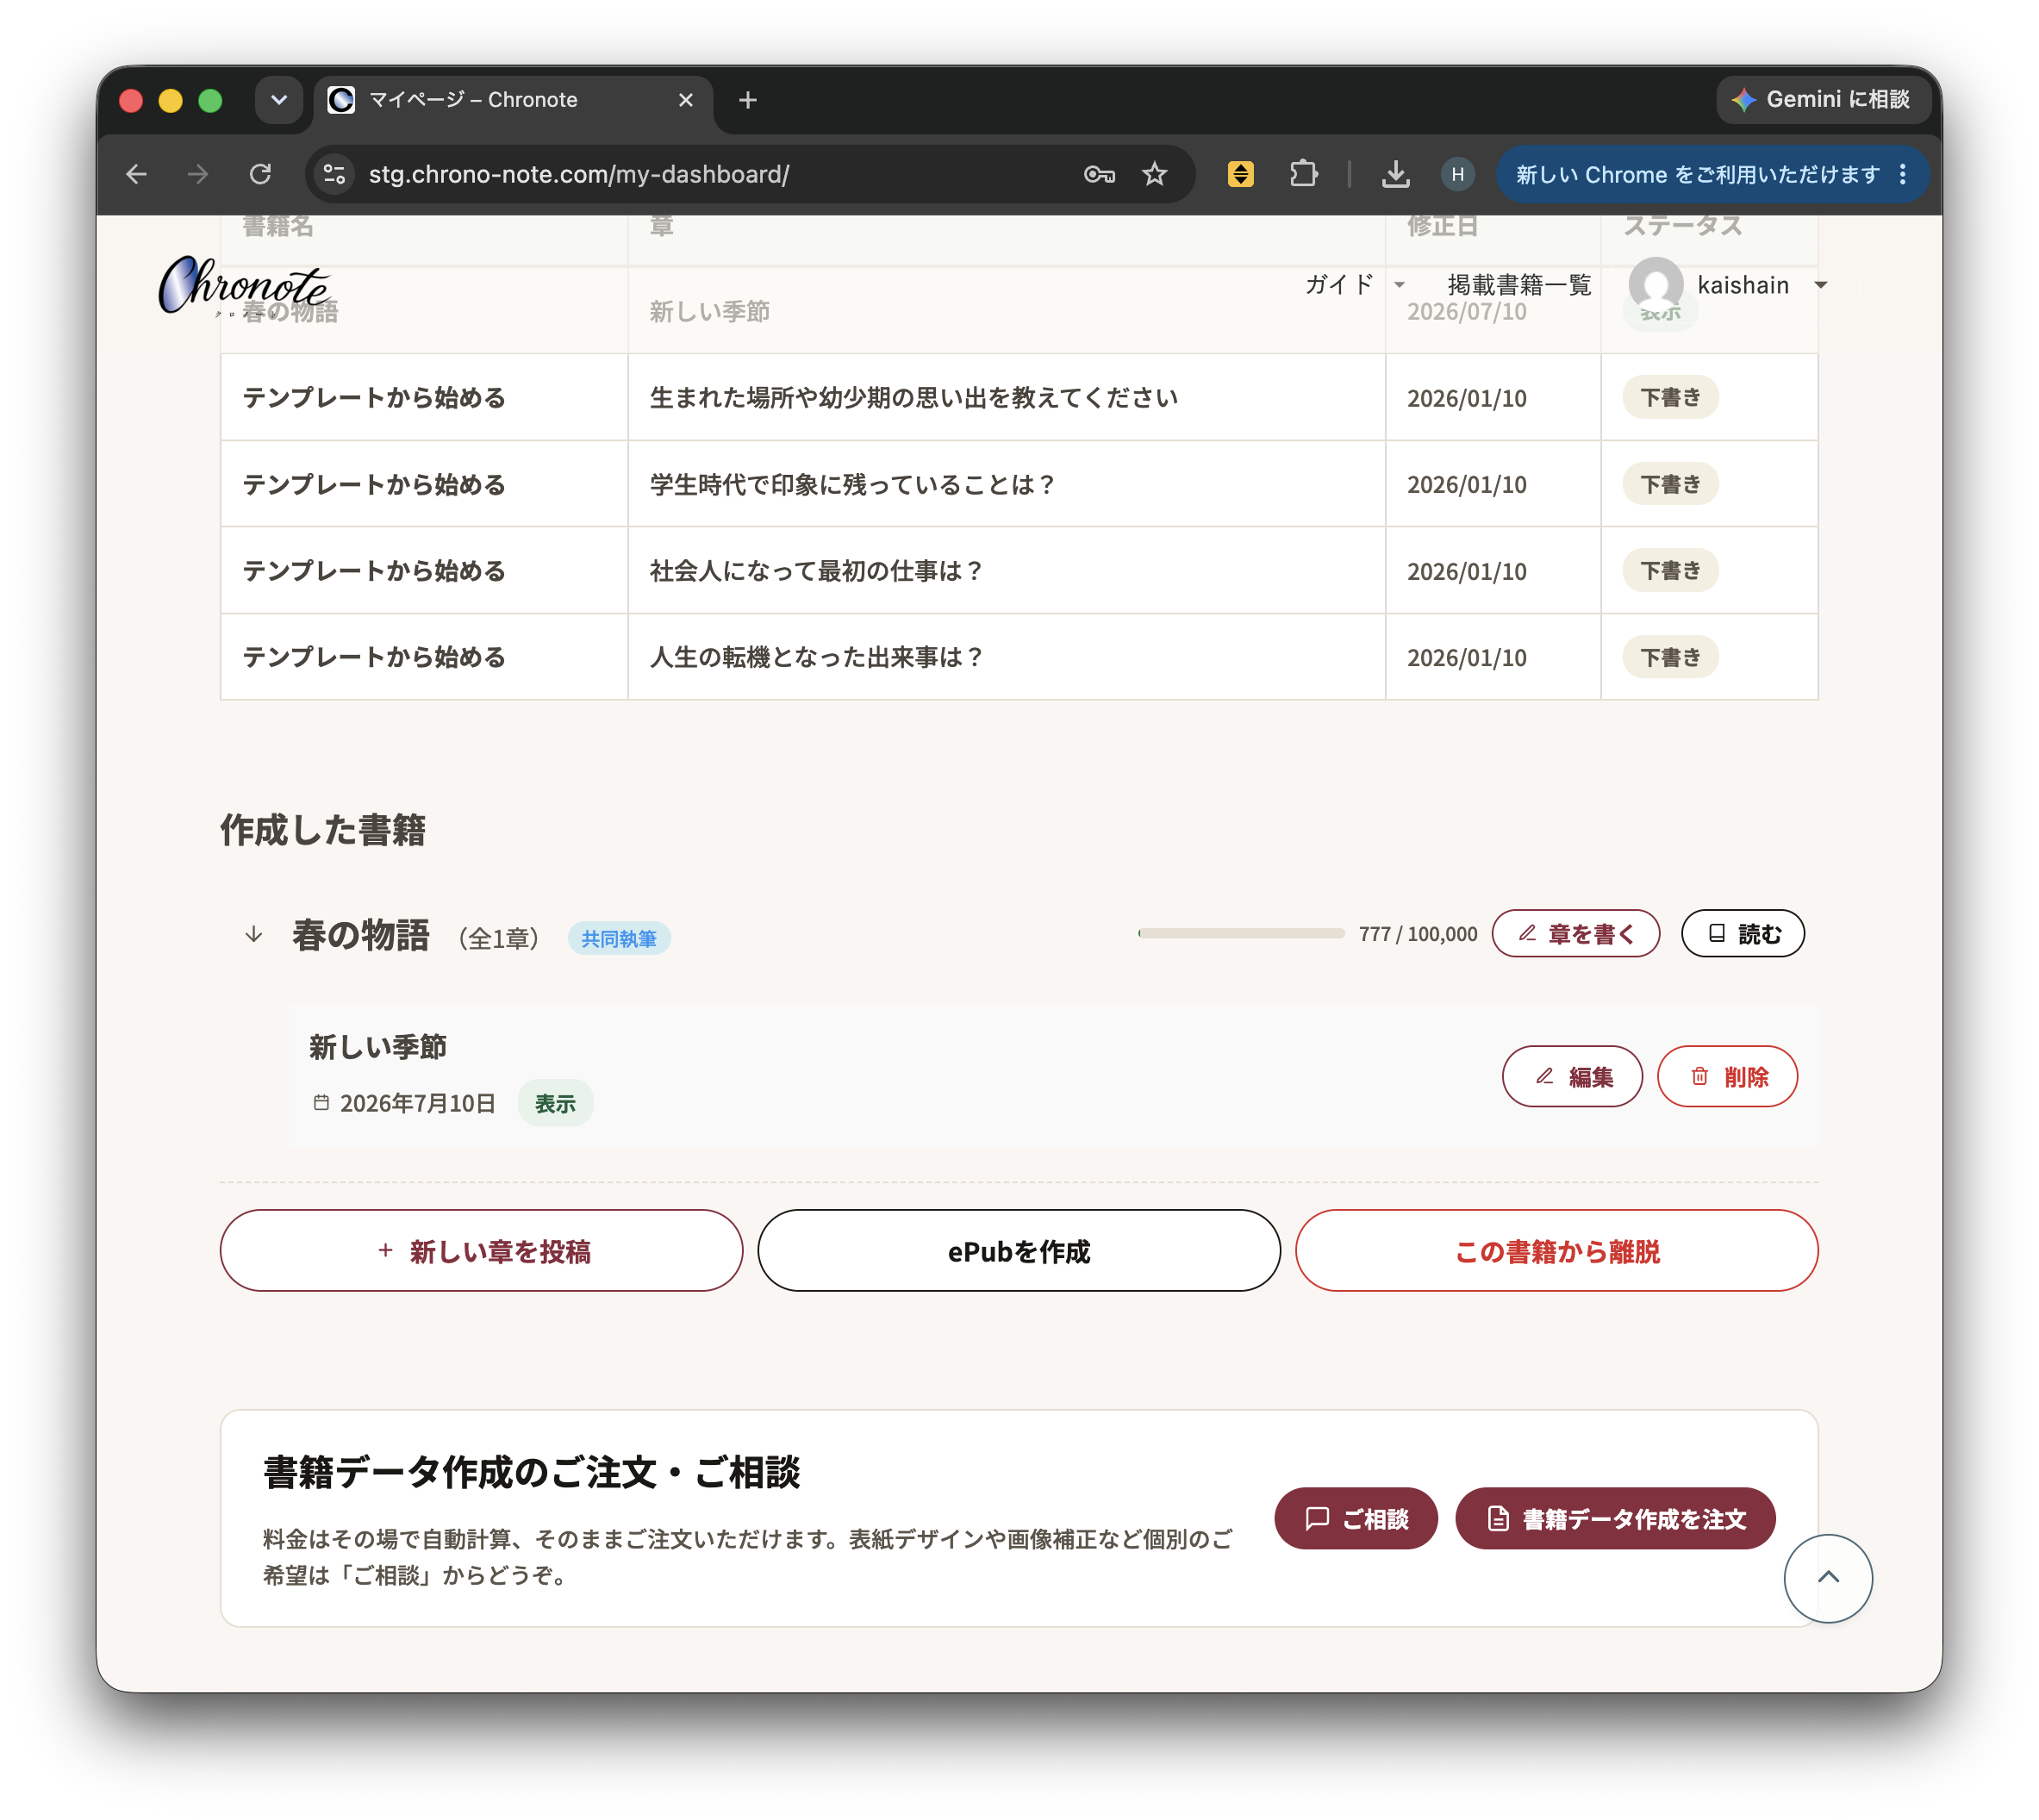This screenshot has height=1820, width=2039.
Task: Go back with the browser back arrow
Action: pyautogui.click(x=137, y=174)
